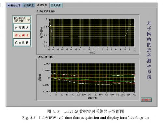Open the first AD channel calibration tab
163x125 pixels.
14,5
